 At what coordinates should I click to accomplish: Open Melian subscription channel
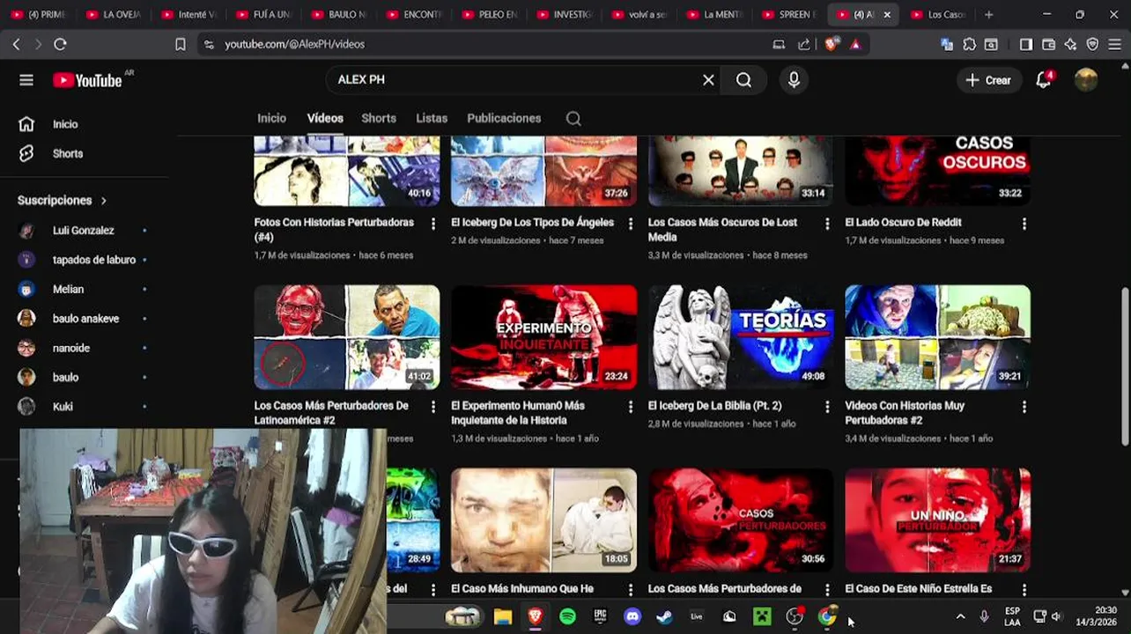click(84, 289)
